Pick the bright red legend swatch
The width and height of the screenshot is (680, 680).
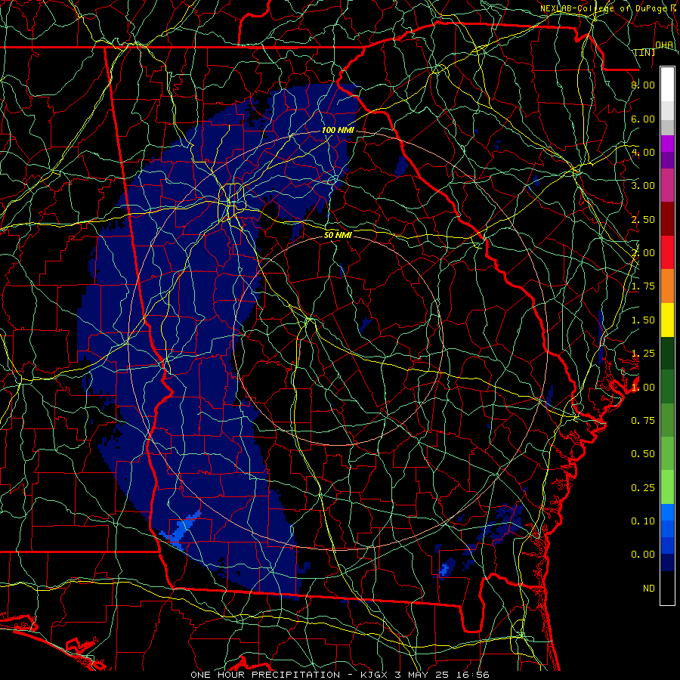pos(667,252)
